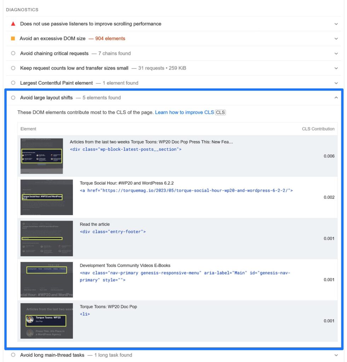Click the Torque Social Hour screenshot thumbnail

47,197
